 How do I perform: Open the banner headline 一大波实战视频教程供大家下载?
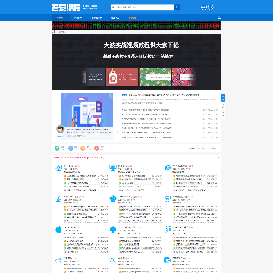(138, 45)
